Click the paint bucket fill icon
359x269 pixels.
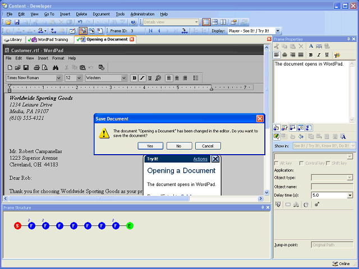click(301, 137)
